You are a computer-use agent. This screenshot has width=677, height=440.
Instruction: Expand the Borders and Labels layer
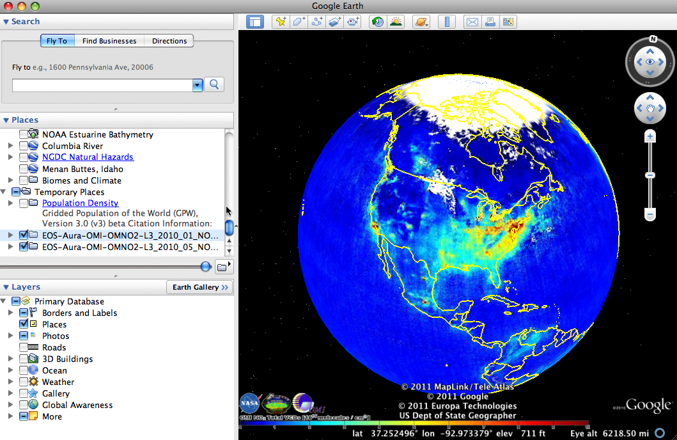[10, 313]
